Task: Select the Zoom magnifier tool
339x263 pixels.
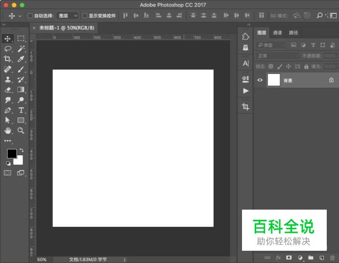Action: pos(21,130)
